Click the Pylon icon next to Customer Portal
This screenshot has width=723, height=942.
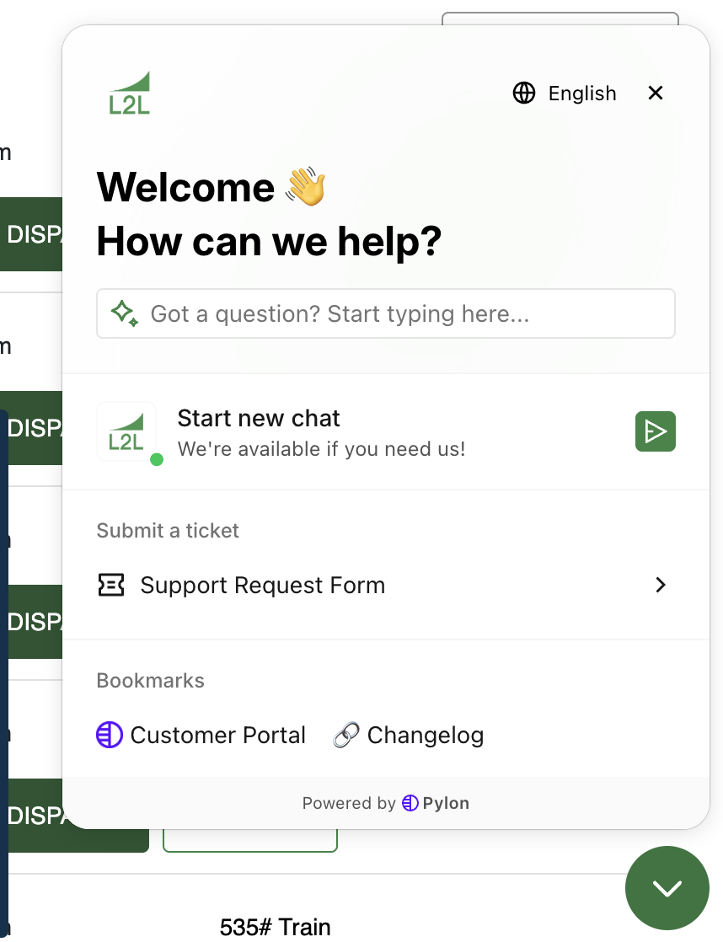pos(110,735)
